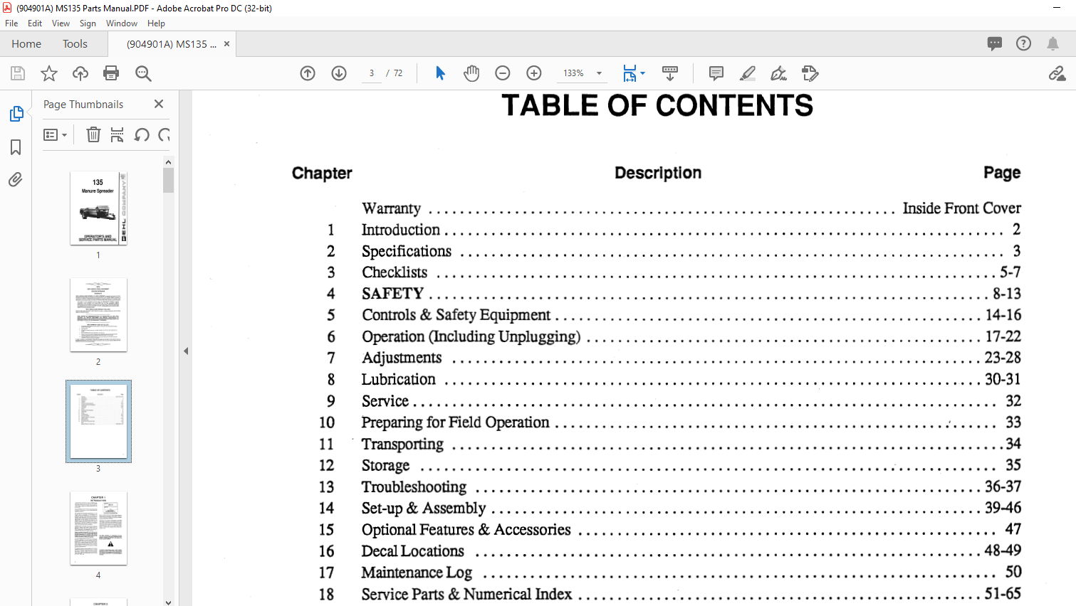Click the Troubleshooting contents entry
This screenshot has width=1076, height=606.
point(414,487)
